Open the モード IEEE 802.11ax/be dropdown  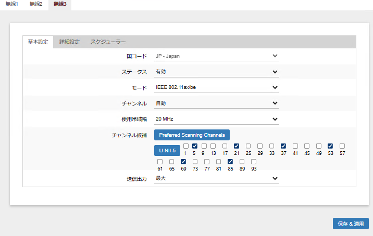[216, 87]
